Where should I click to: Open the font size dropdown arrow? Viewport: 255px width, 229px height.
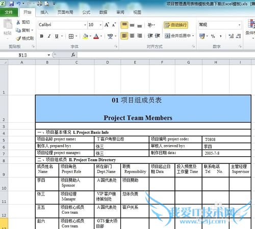pyautogui.click(x=100, y=25)
